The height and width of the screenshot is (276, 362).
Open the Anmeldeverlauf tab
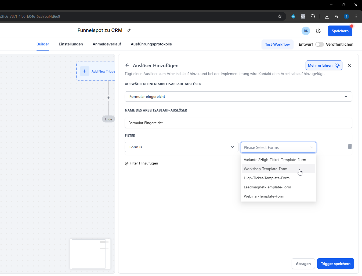[x=107, y=44]
